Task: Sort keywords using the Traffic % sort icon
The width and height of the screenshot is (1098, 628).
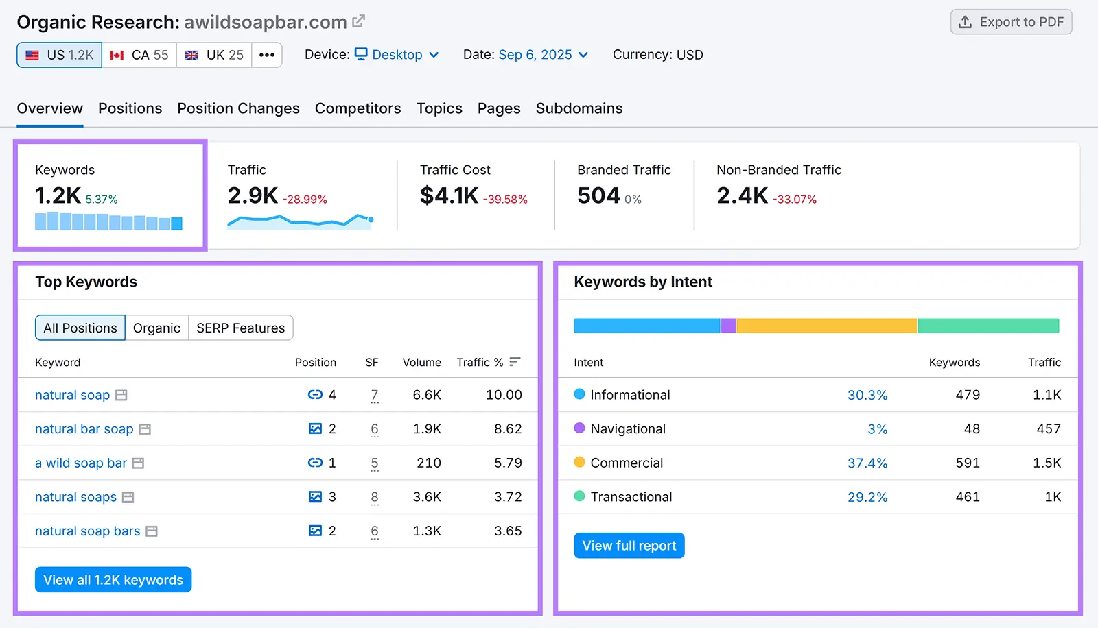Action: (x=515, y=362)
